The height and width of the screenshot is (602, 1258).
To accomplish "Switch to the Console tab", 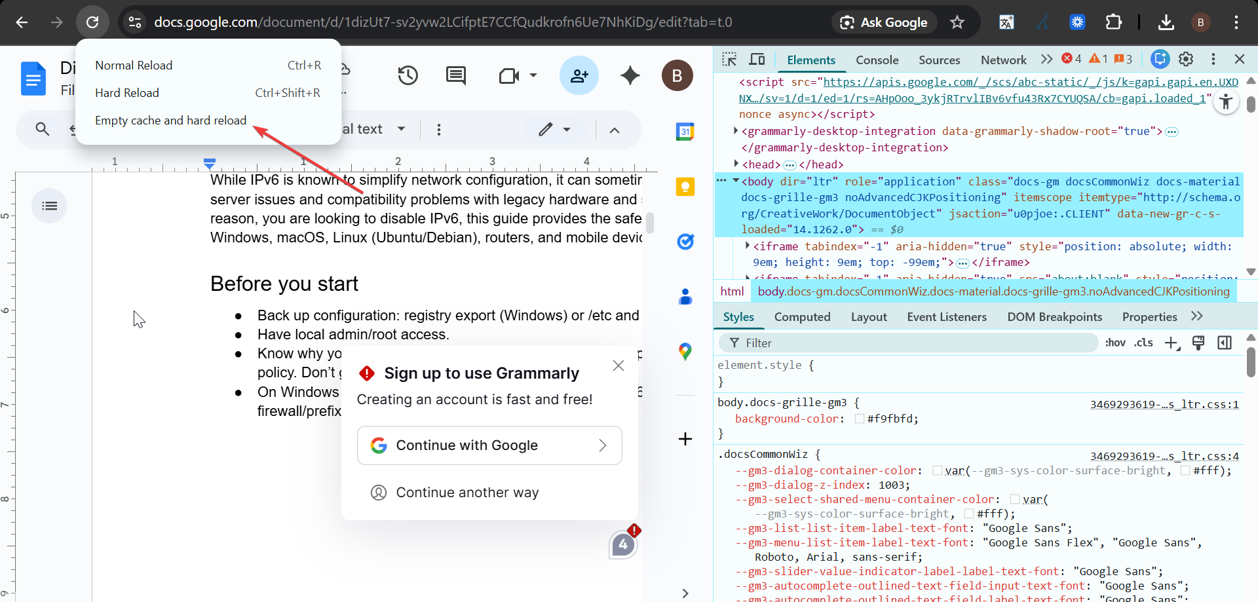I will [877, 60].
